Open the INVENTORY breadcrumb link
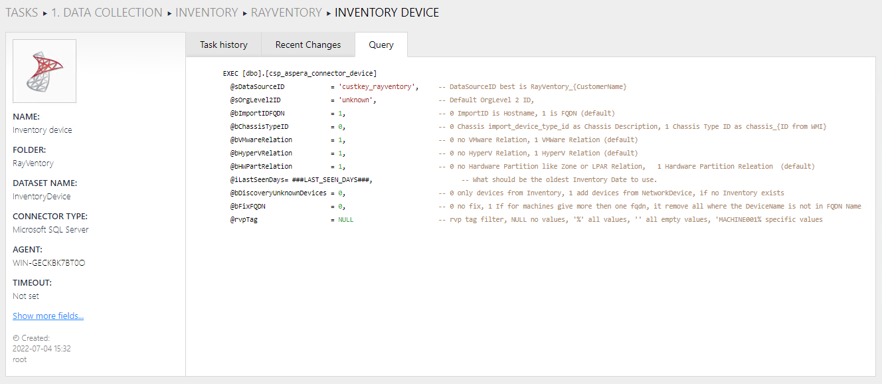 pos(207,13)
